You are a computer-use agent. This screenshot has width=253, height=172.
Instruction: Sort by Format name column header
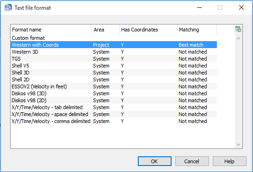[x=51, y=30]
